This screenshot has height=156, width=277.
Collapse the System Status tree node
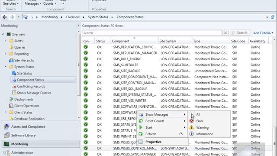coord(6,67)
